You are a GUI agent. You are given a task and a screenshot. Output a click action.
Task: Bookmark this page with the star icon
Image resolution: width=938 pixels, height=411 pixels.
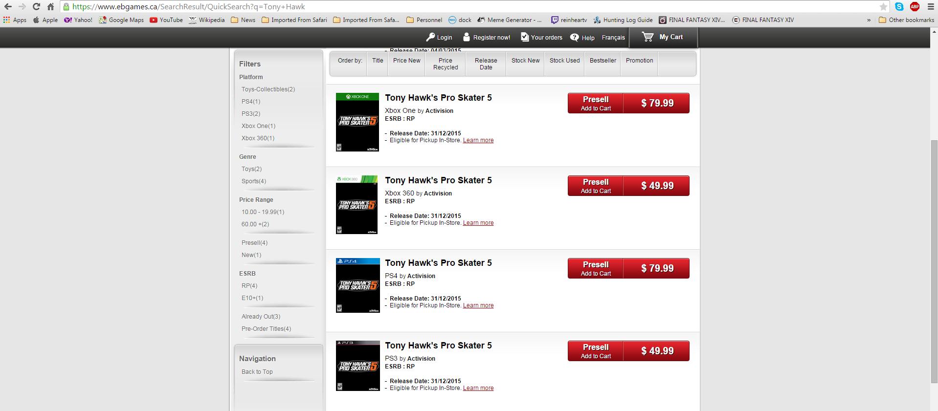click(883, 7)
